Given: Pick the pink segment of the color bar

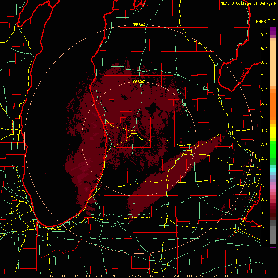Looking at the screenshot, I should pyautogui.click(x=273, y=187).
